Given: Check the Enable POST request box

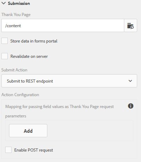Looking at the screenshot, I should [x=8, y=150].
